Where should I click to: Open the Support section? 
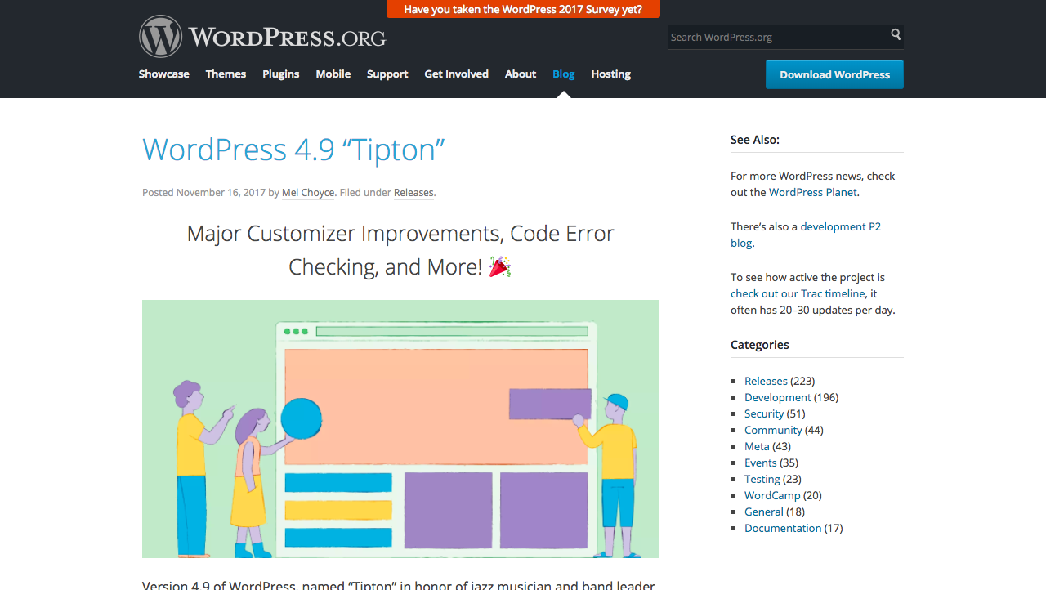tap(387, 74)
